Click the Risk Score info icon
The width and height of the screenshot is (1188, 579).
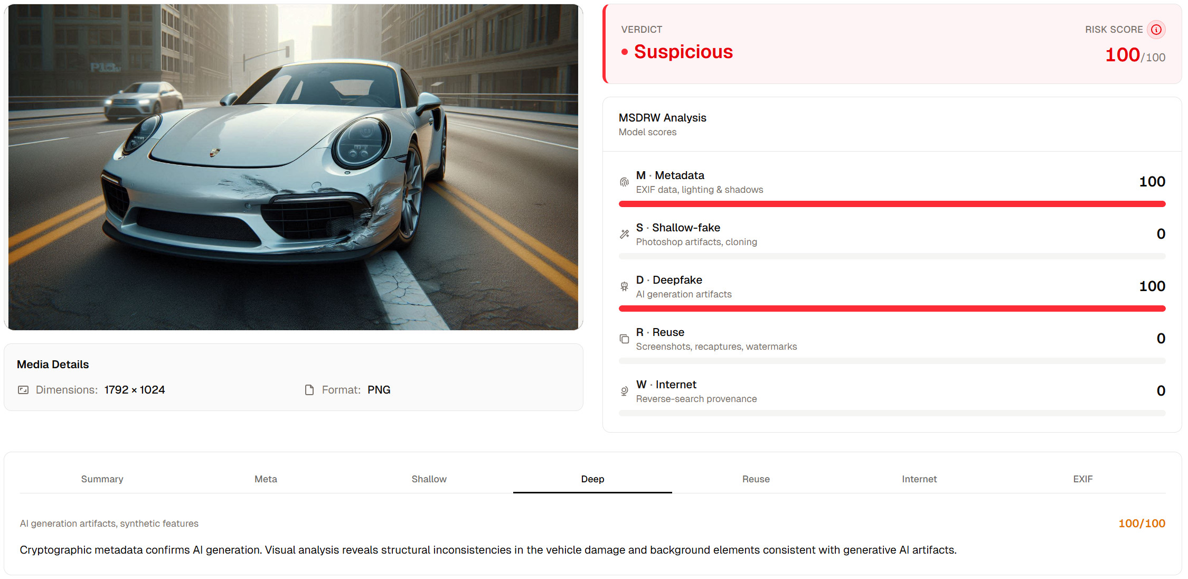(x=1156, y=30)
